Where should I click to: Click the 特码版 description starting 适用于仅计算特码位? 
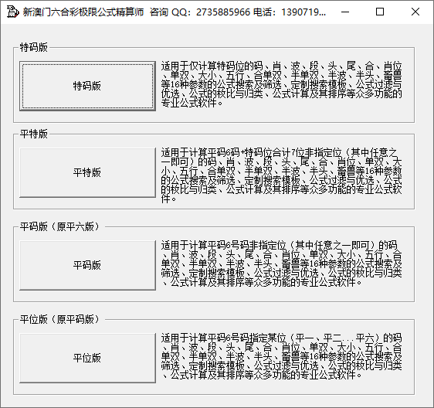click(282, 84)
